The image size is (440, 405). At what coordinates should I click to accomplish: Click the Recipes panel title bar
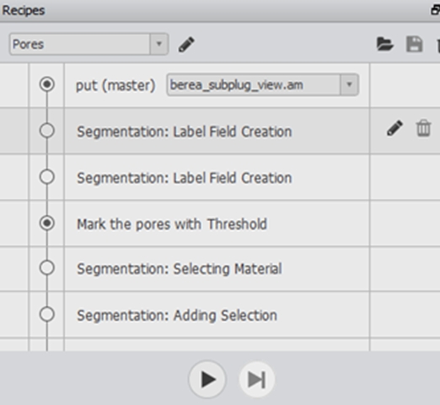[x=213, y=10]
